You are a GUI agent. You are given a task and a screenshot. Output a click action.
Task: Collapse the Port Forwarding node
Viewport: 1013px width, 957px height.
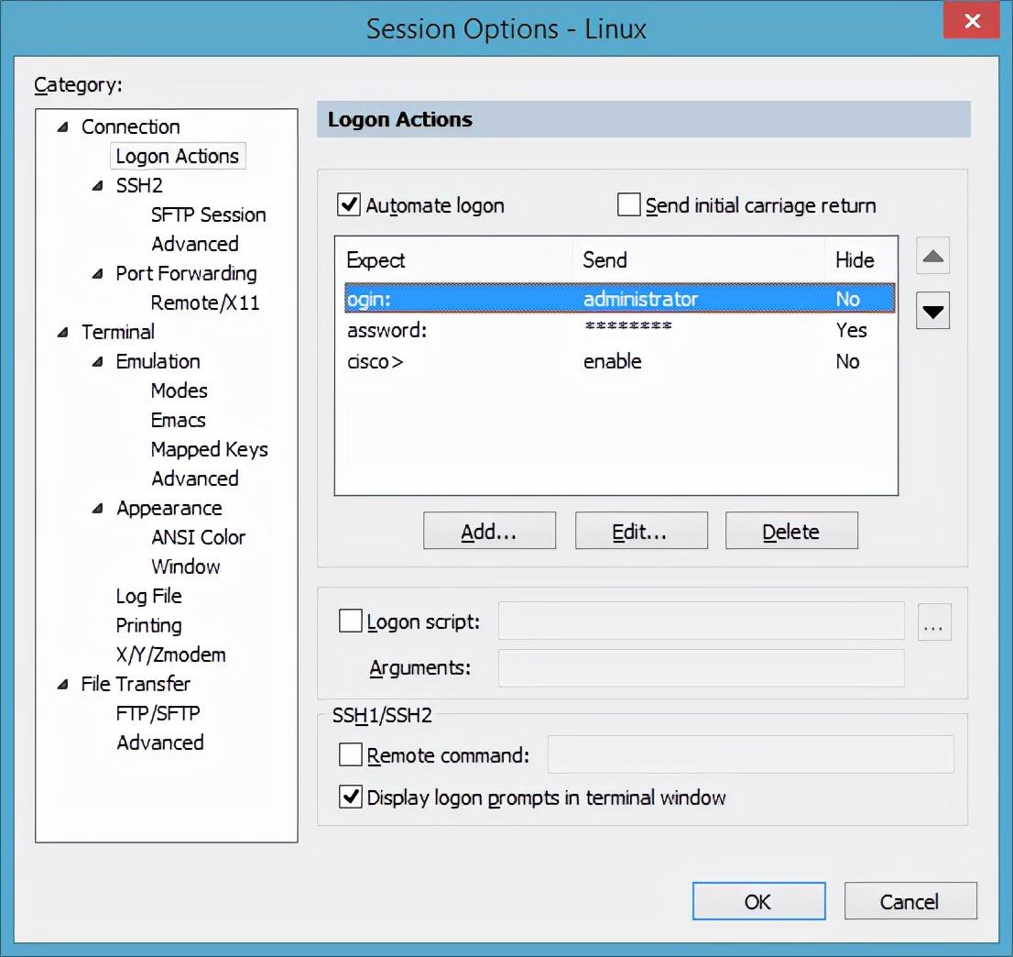click(x=98, y=273)
